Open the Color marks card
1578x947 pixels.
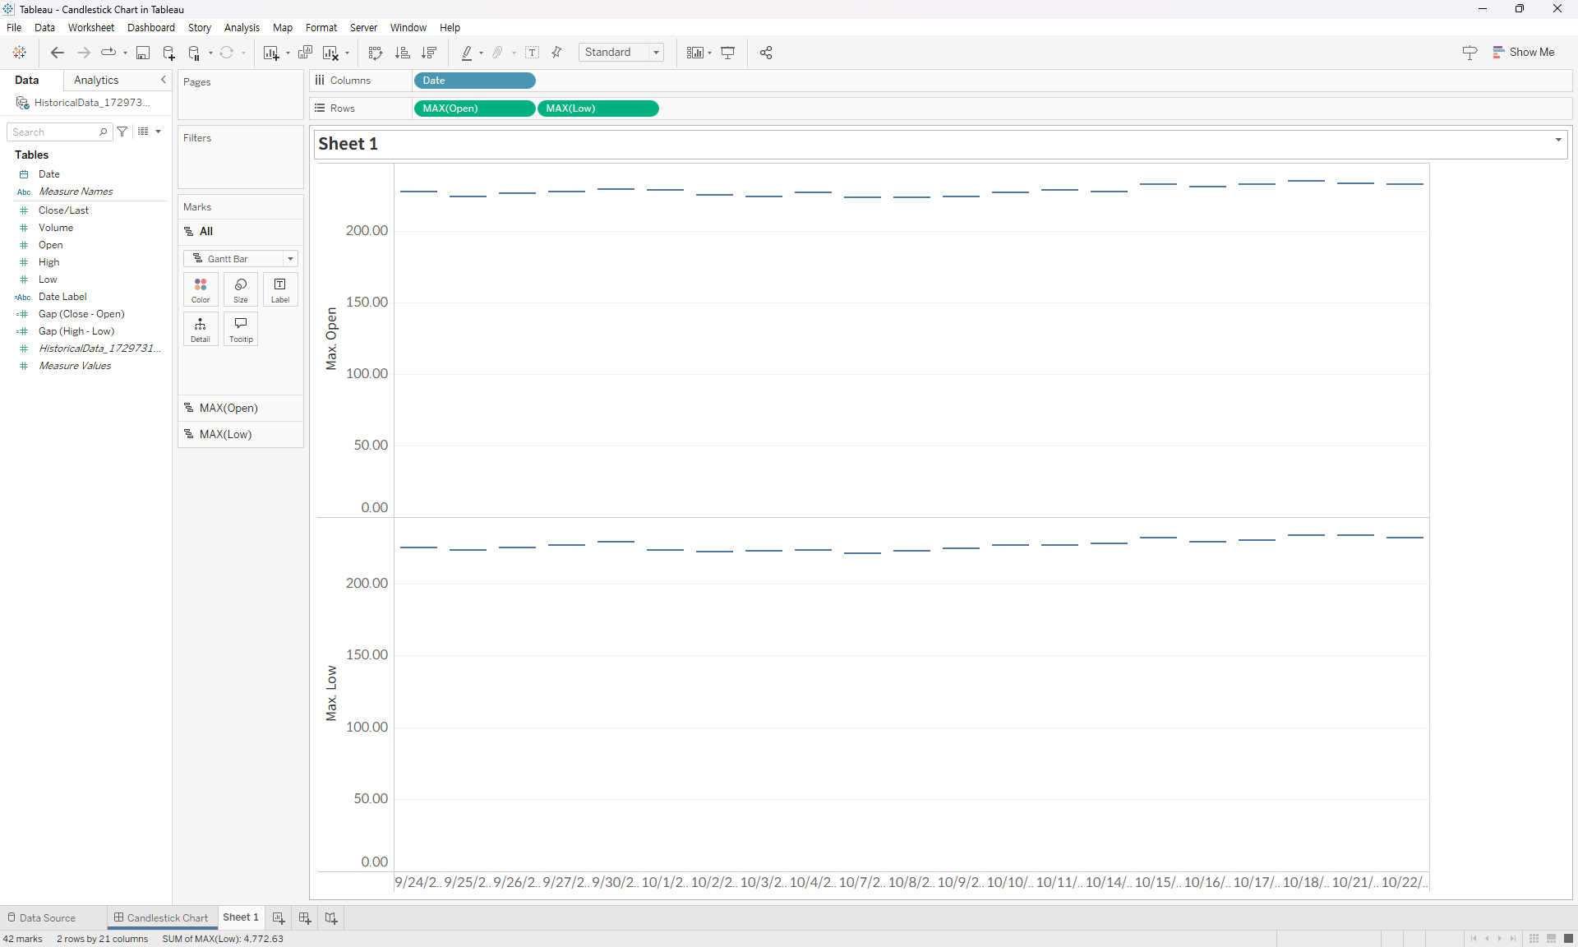(x=201, y=289)
